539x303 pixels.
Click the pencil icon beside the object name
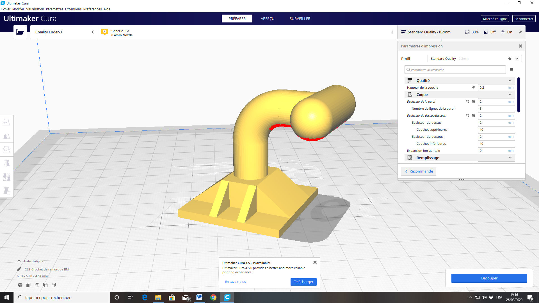coord(19,269)
